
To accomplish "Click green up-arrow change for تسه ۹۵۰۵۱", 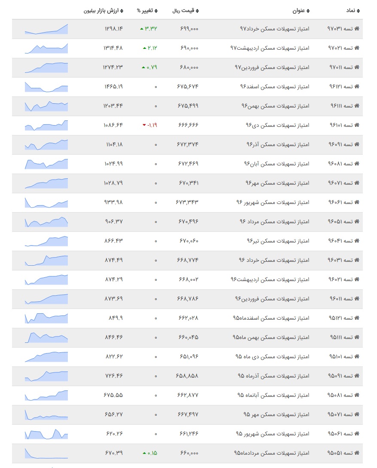I will (144, 453).
